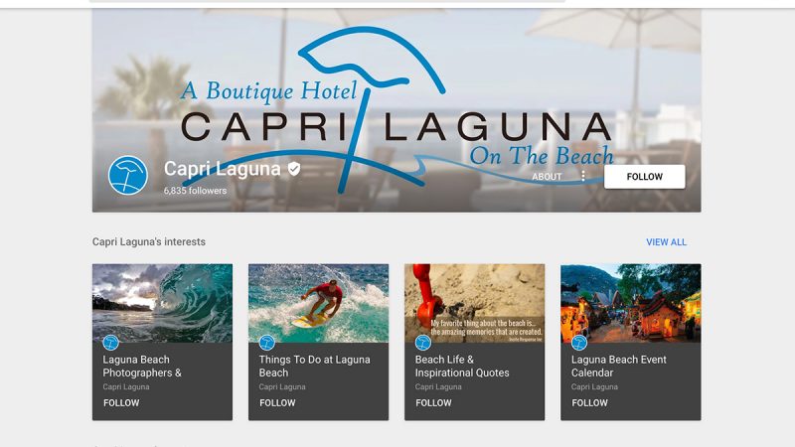Open View All interests link
795x447 pixels.
(666, 242)
